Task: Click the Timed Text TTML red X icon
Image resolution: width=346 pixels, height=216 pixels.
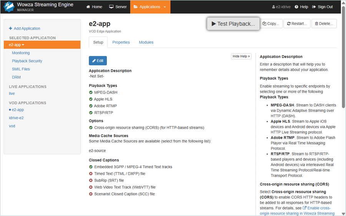Action: (91, 173)
